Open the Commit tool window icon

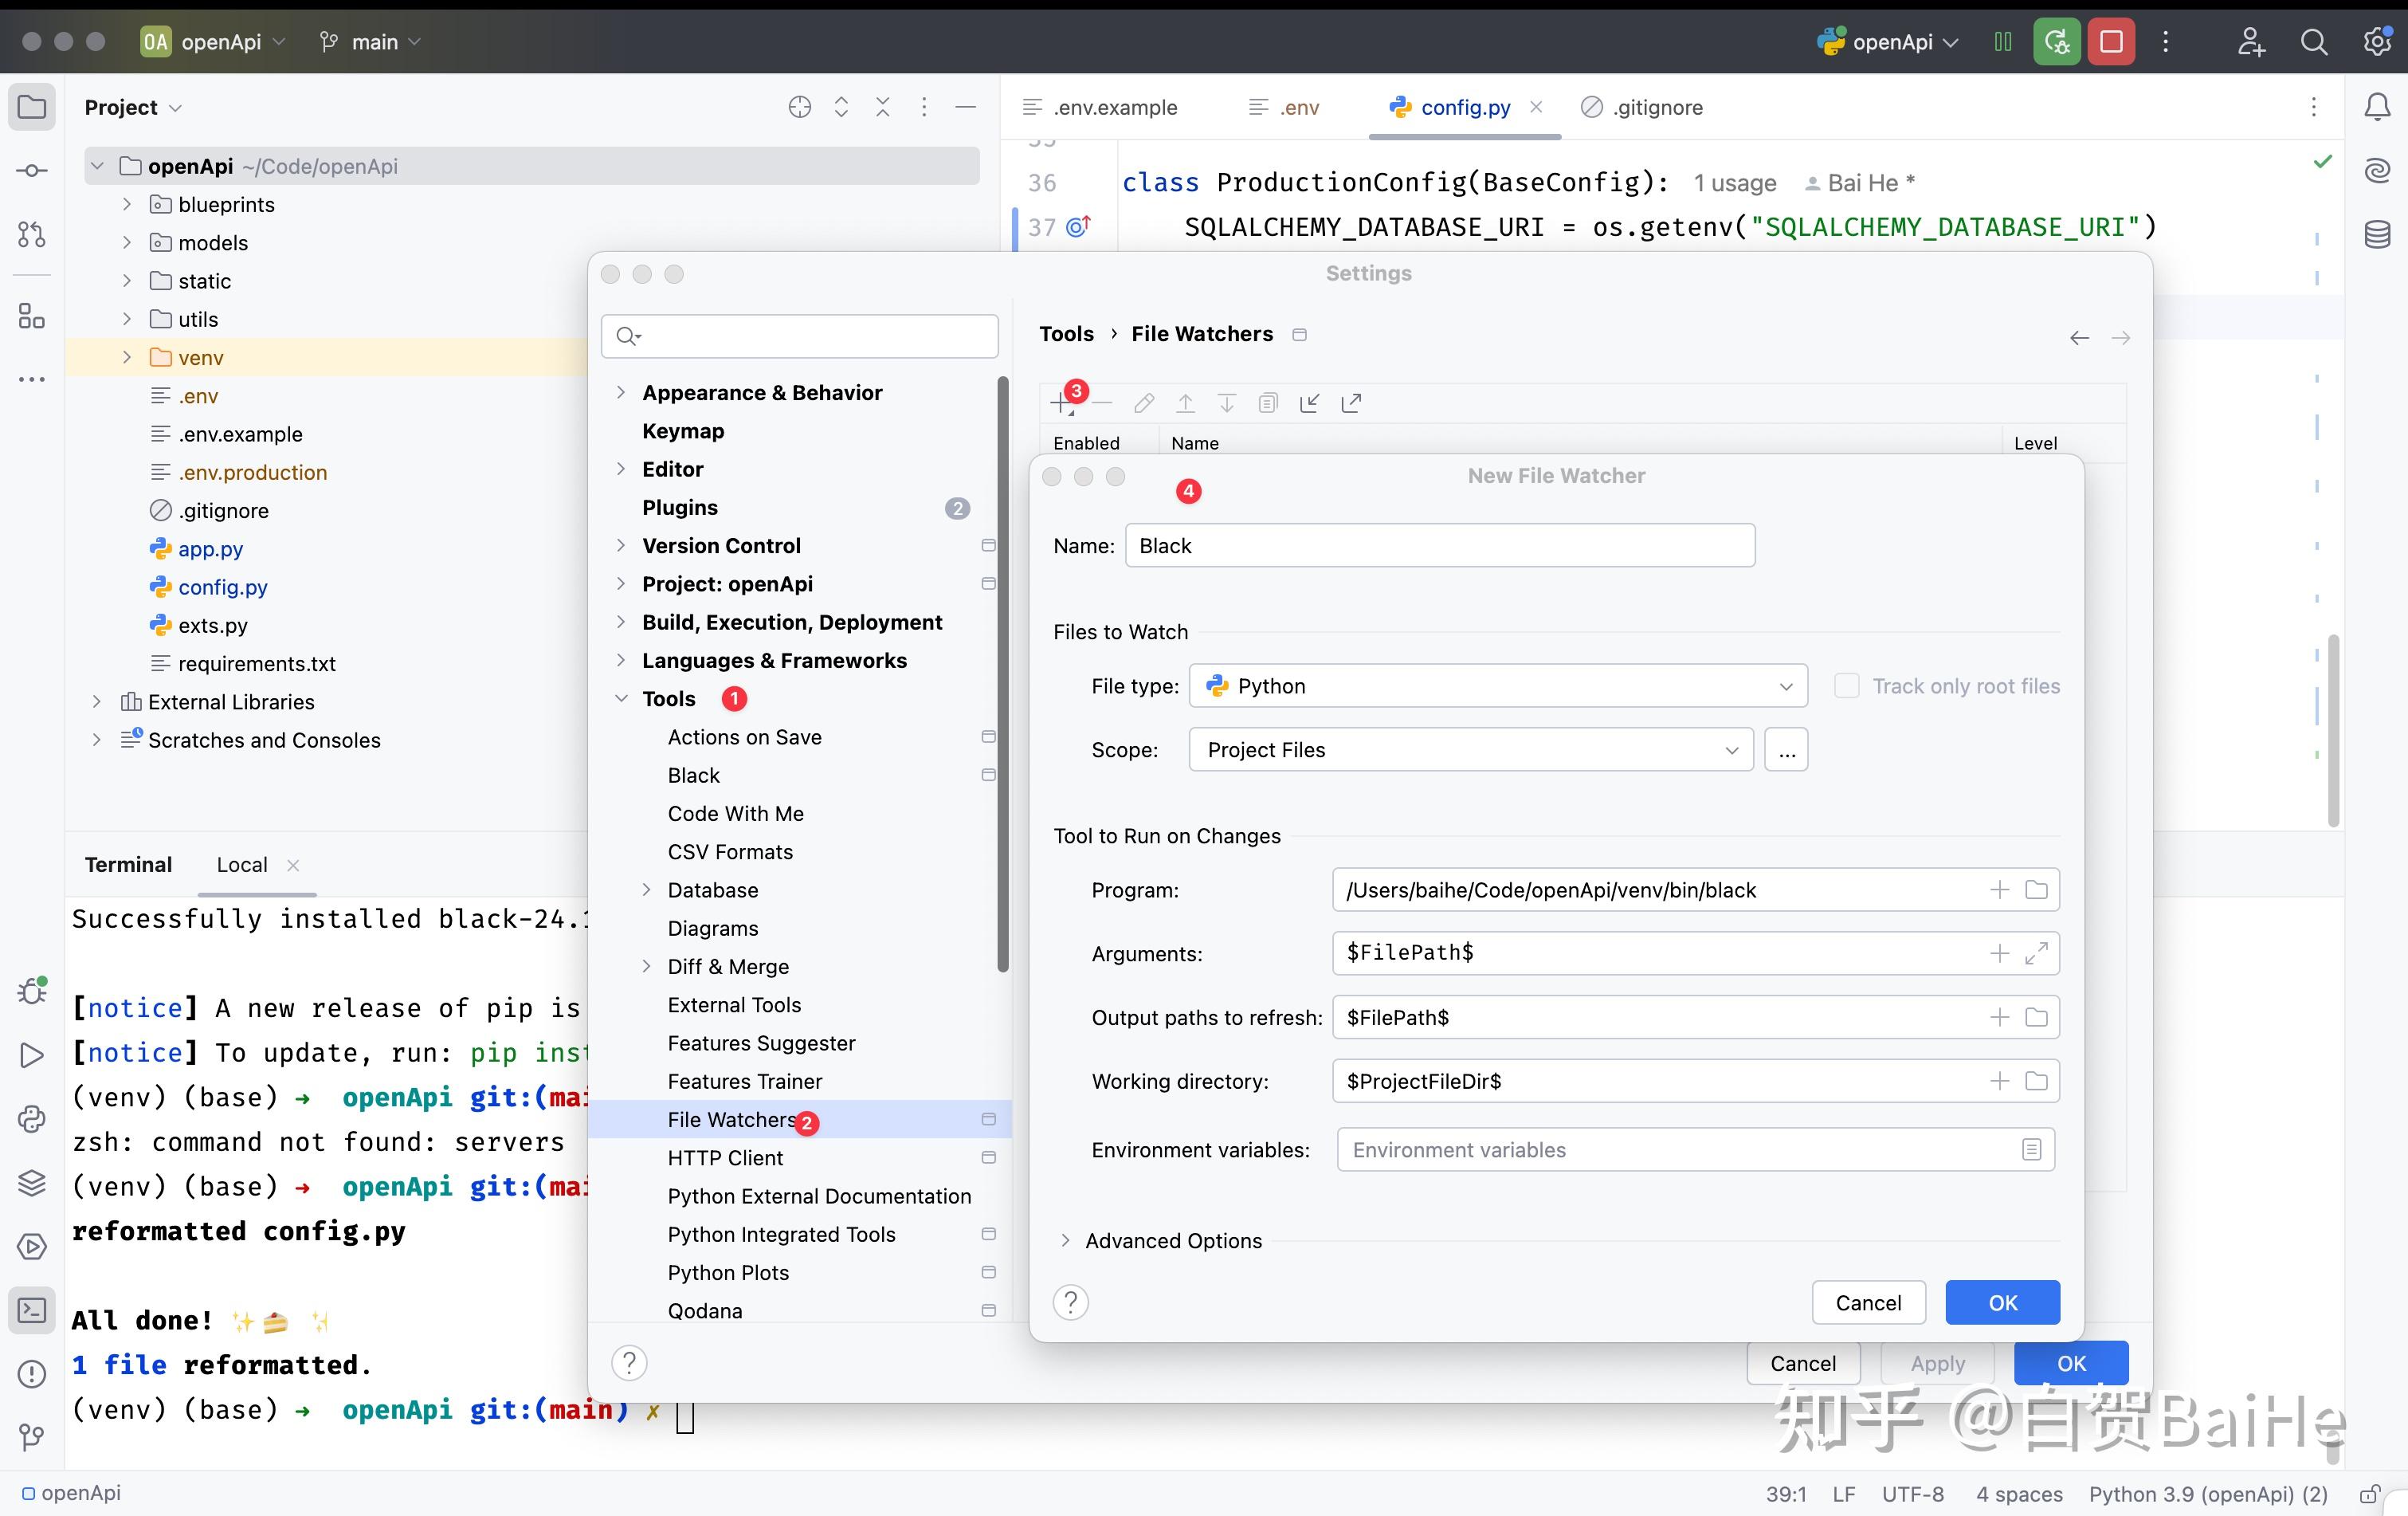32,170
